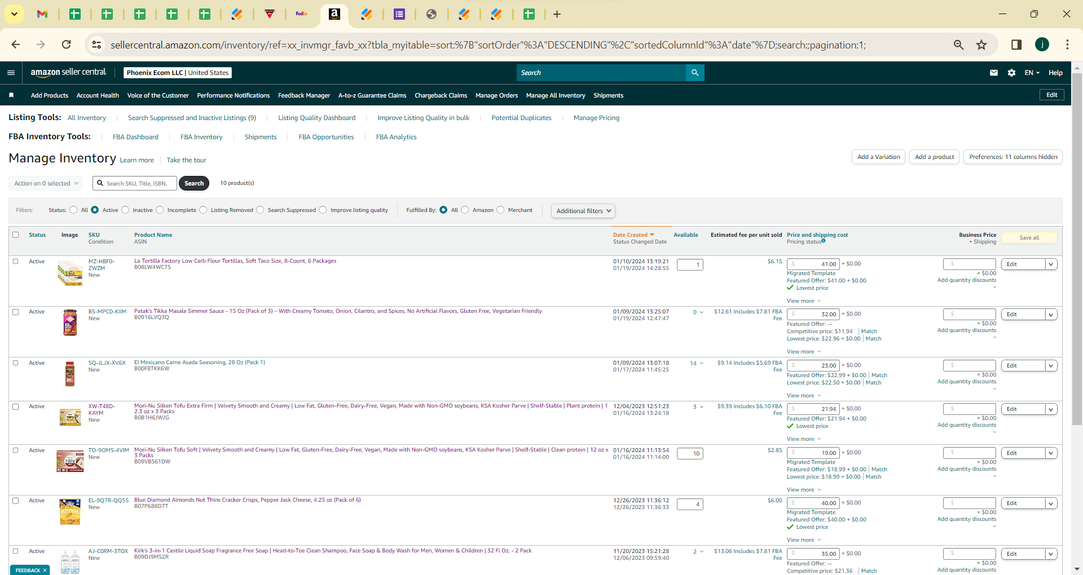Open Edit dropdown arrow for Patak's row
This screenshot has height=575, width=1083.
(1051, 315)
